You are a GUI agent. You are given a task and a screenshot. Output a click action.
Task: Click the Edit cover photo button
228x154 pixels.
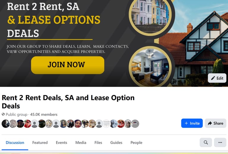click(217, 78)
